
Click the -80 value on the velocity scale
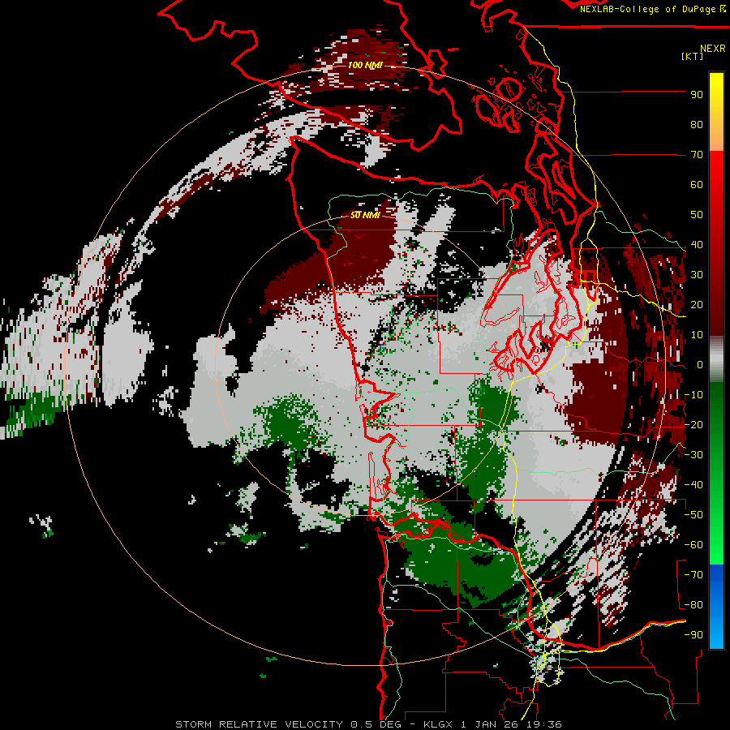point(693,605)
